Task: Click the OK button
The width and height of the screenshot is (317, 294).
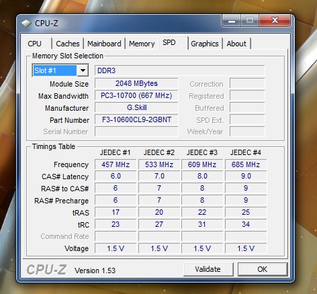Action: pyautogui.click(x=263, y=269)
